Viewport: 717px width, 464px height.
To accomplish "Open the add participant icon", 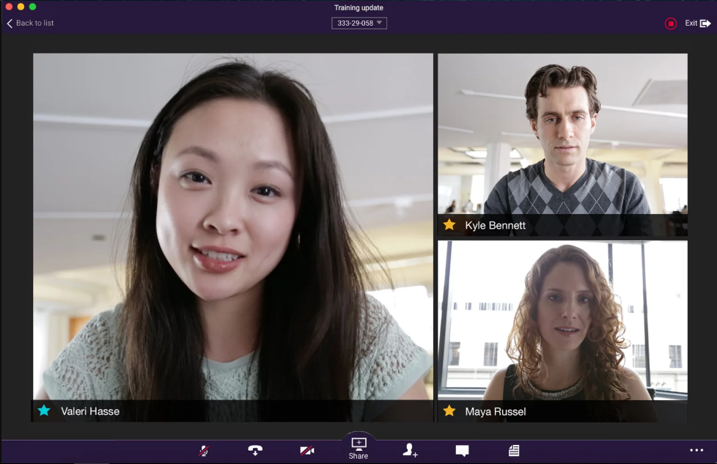I will coord(410,451).
